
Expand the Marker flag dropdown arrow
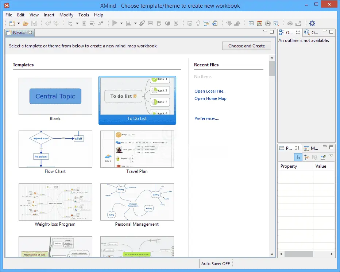click(x=121, y=23)
